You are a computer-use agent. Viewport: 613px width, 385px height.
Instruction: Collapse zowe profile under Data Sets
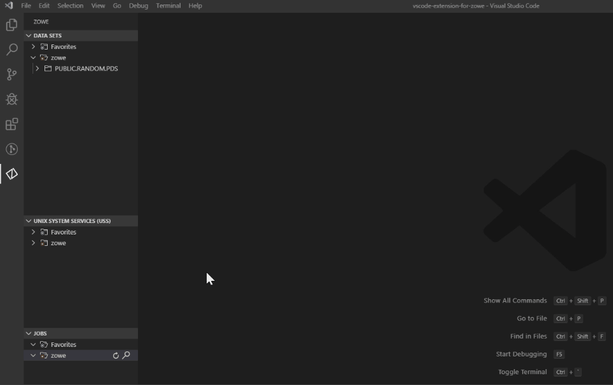coord(33,58)
